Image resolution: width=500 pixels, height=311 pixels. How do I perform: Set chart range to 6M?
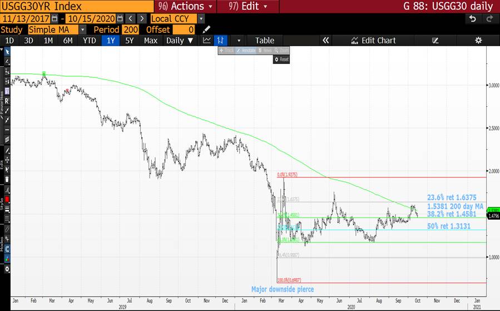tap(68, 41)
